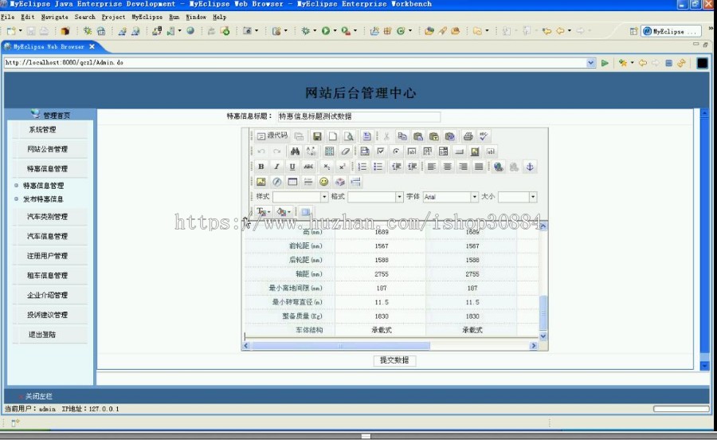
Task: Open the editor's Preview icon
Action: (x=348, y=136)
